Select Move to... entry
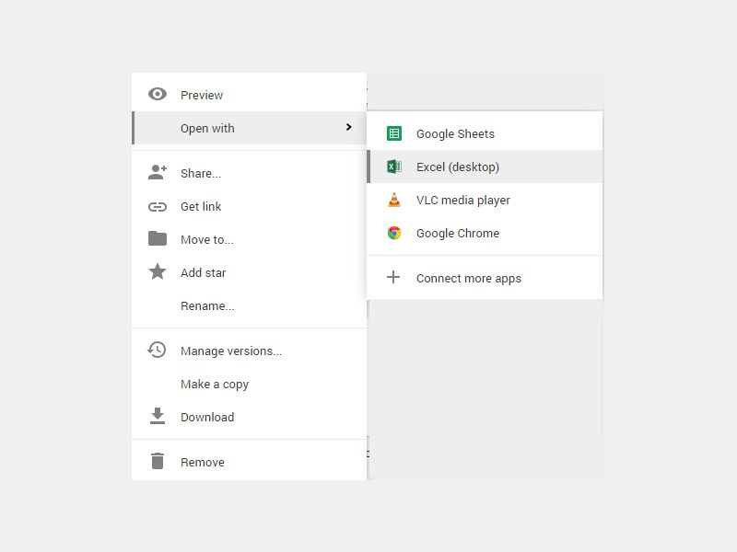Viewport: 737px width, 552px height. coord(249,239)
